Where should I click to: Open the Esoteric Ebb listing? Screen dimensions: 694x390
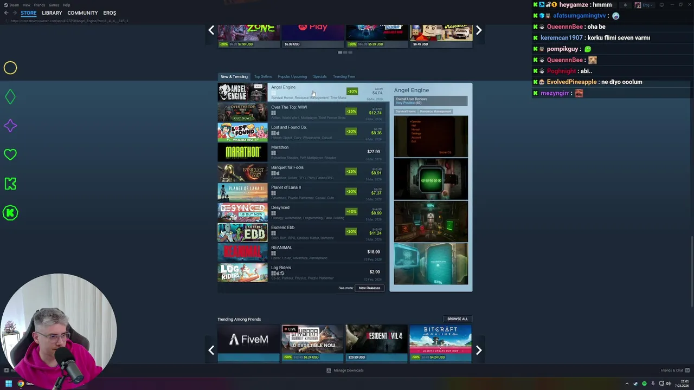(x=301, y=232)
